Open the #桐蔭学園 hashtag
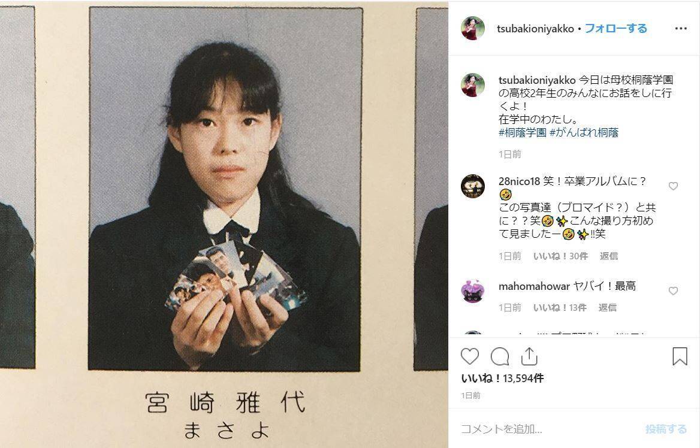The height and width of the screenshot is (448, 700). [523, 132]
